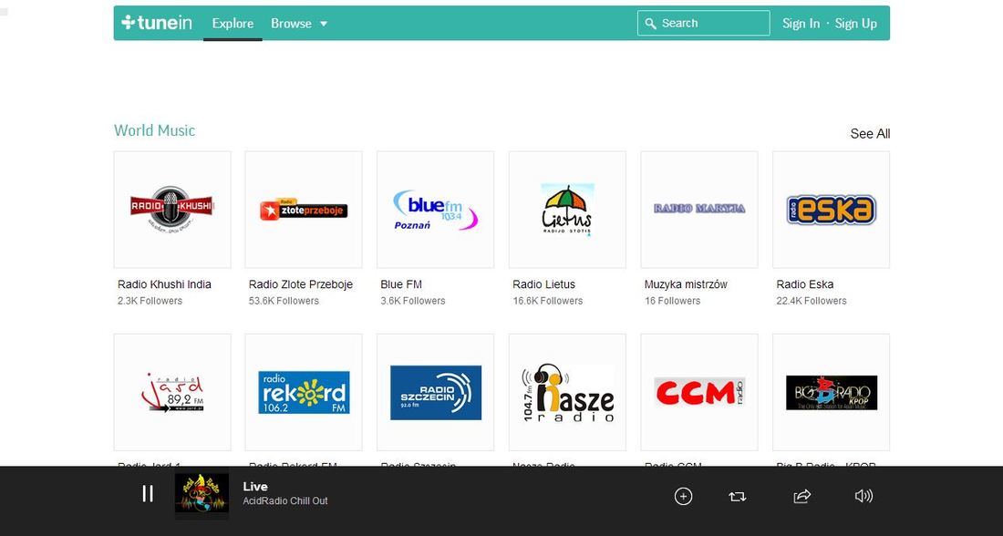Viewport: 1003px width, 536px height.
Task: Click the Live label in player bar
Action: (x=255, y=487)
